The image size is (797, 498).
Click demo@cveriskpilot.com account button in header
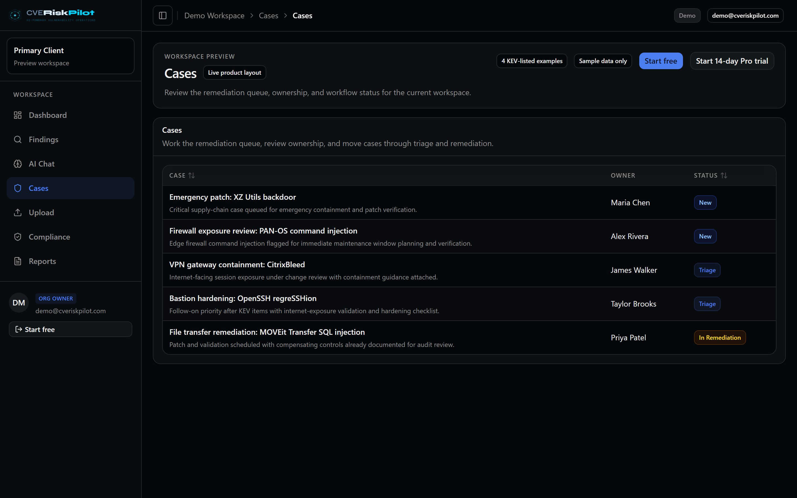tap(745, 15)
